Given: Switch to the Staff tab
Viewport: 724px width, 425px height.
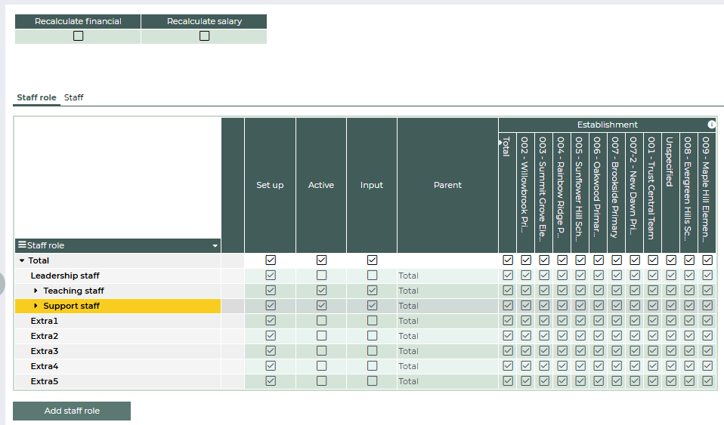Looking at the screenshot, I should pos(73,97).
